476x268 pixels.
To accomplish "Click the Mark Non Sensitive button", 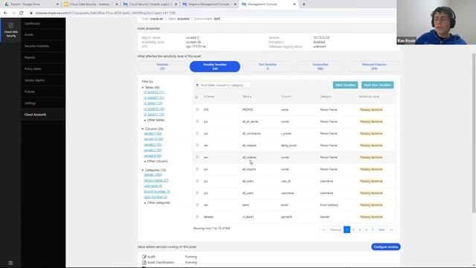I will 377,85.
